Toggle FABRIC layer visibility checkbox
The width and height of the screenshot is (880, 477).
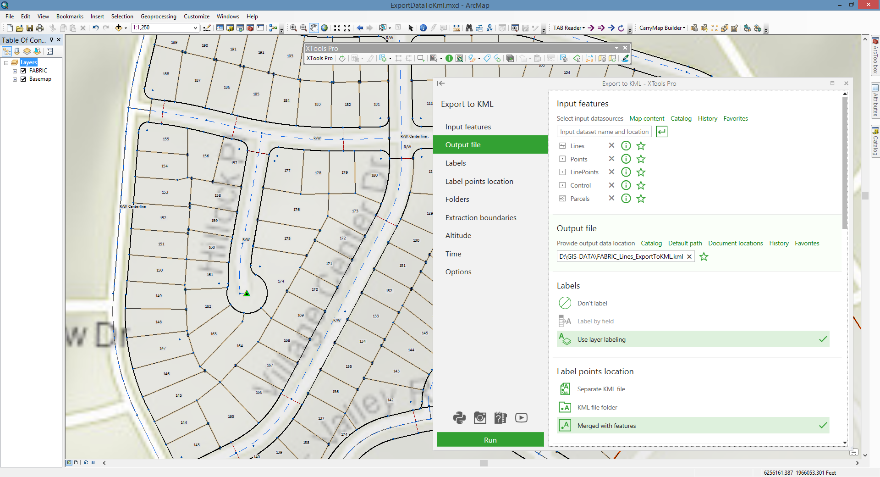tap(23, 71)
